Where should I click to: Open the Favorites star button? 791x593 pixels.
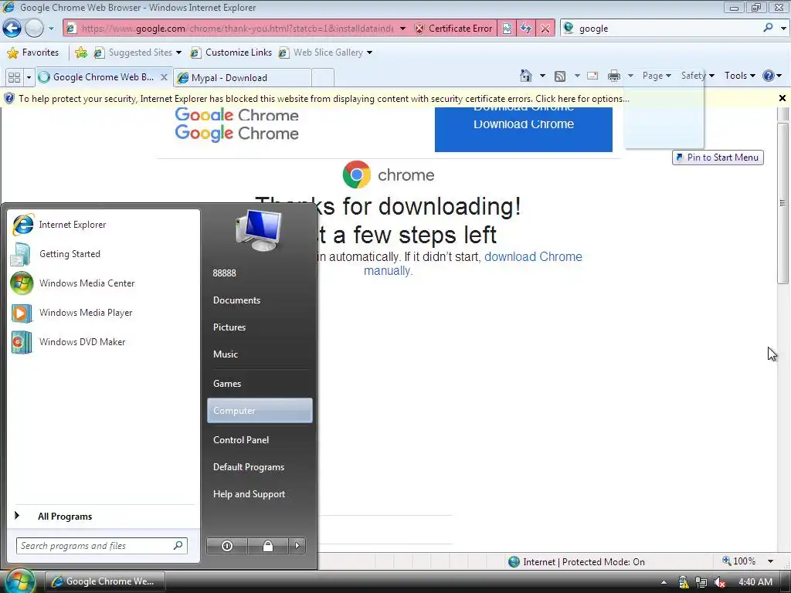33,53
